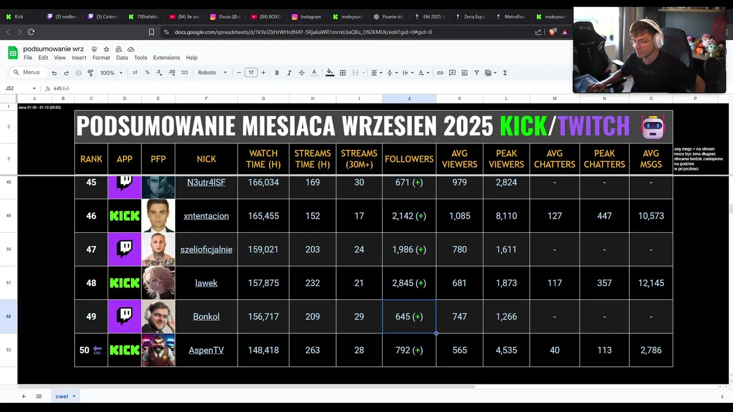Open the Google Sheets home icon
Image resolution: width=733 pixels, height=412 pixels.
click(13, 53)
